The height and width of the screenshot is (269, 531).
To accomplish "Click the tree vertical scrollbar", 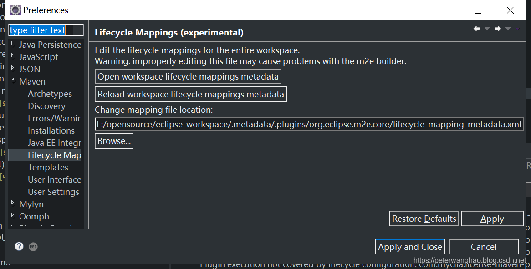I will pos(83,129).
